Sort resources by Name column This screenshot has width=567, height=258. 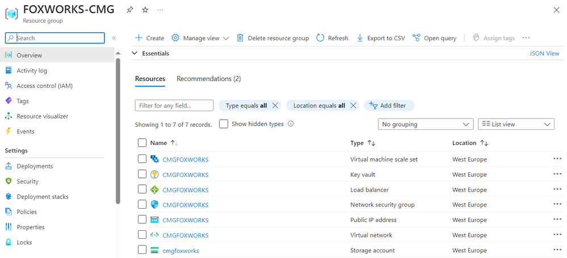tap(165, 143)
